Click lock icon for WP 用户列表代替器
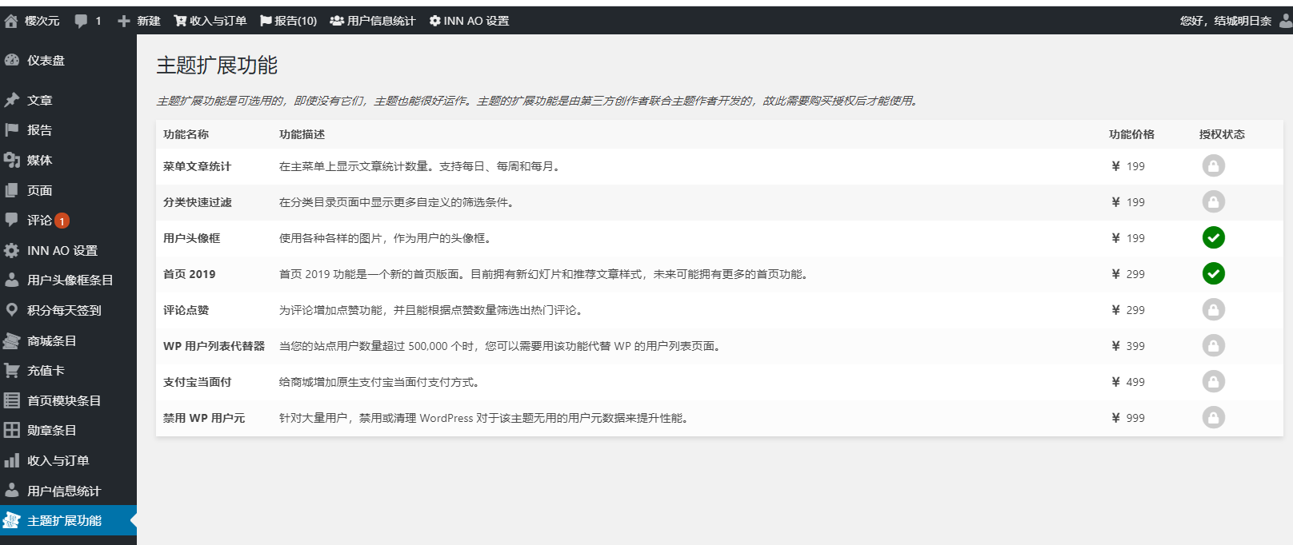Screen dimensions: 1293x545 tap(1213, 346)
